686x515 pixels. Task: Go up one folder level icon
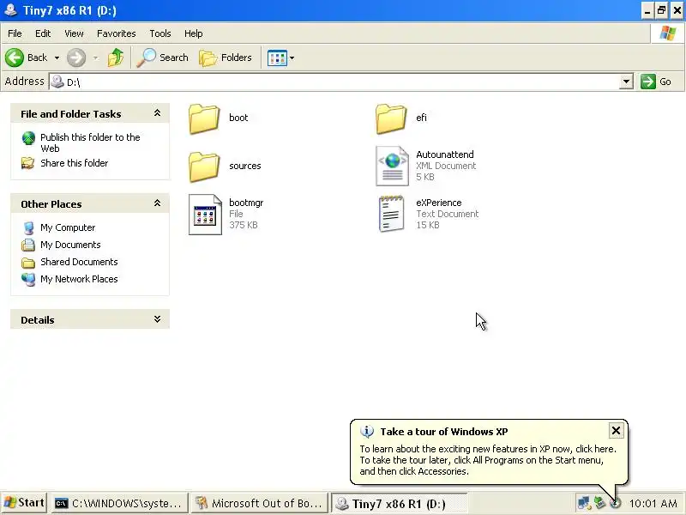point(116,58)
